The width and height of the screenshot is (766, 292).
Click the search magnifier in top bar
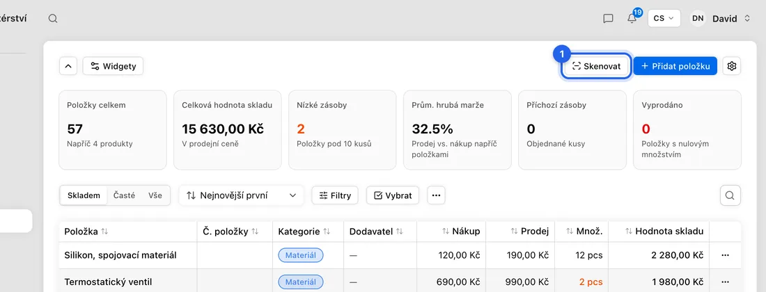tap(53, 19)
